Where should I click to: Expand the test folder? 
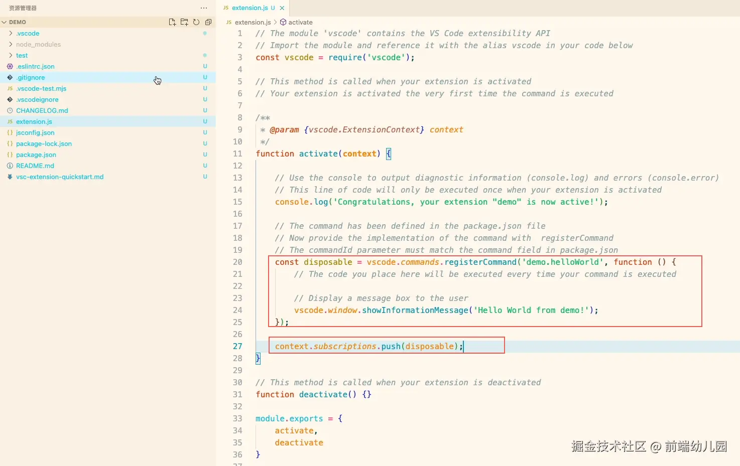click(x=11, y=55)
